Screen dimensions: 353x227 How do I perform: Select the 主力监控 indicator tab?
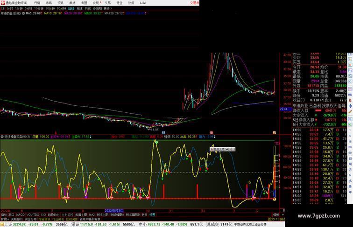coord(67,215)
